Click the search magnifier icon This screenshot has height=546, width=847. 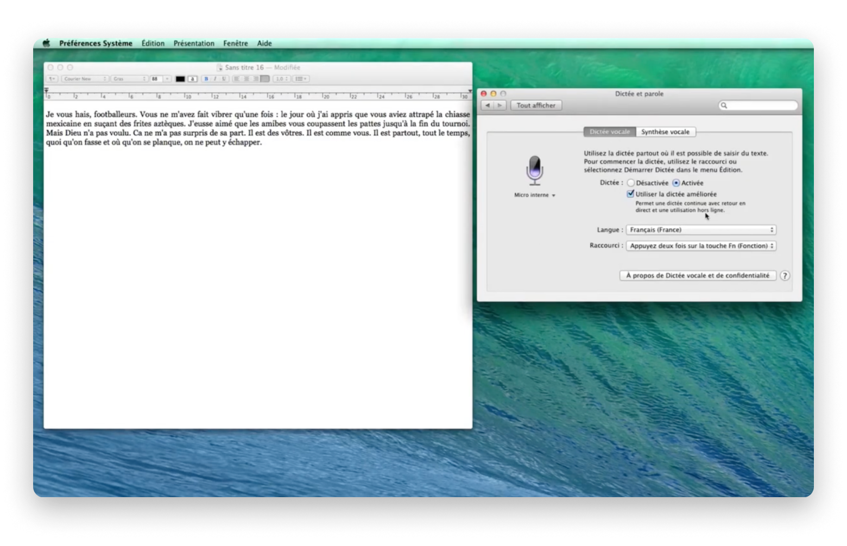[724, 105]
